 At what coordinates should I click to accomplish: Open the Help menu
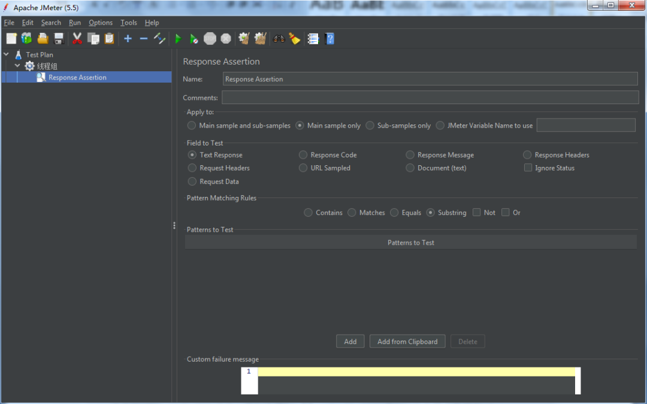point(152,23)
